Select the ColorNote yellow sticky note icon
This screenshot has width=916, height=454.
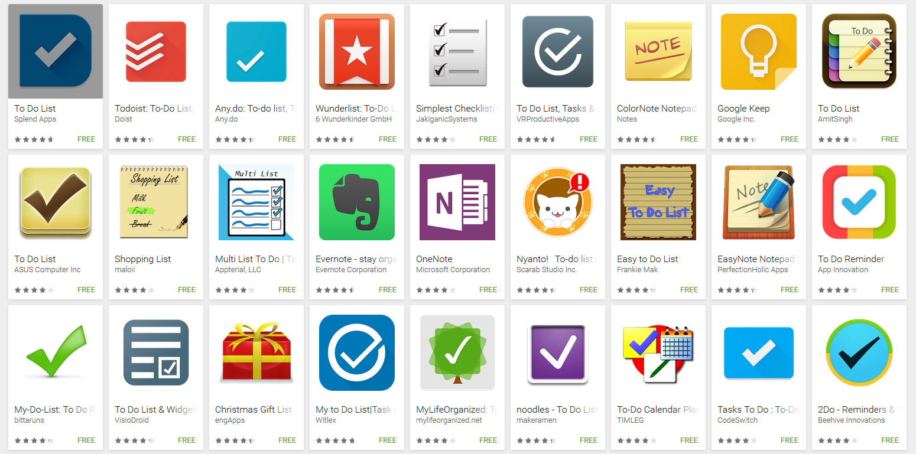click(658, 51)
